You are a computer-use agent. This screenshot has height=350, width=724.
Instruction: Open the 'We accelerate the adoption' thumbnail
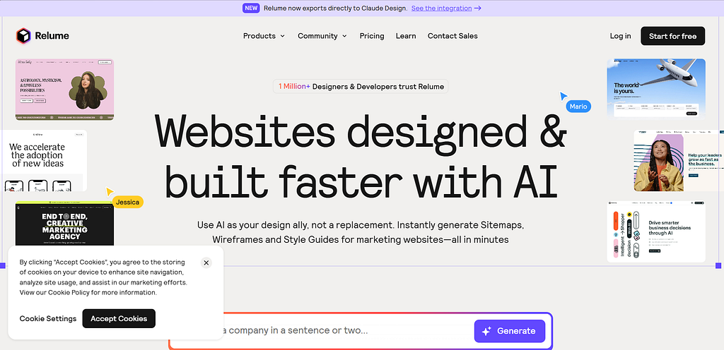pos(43,160)
